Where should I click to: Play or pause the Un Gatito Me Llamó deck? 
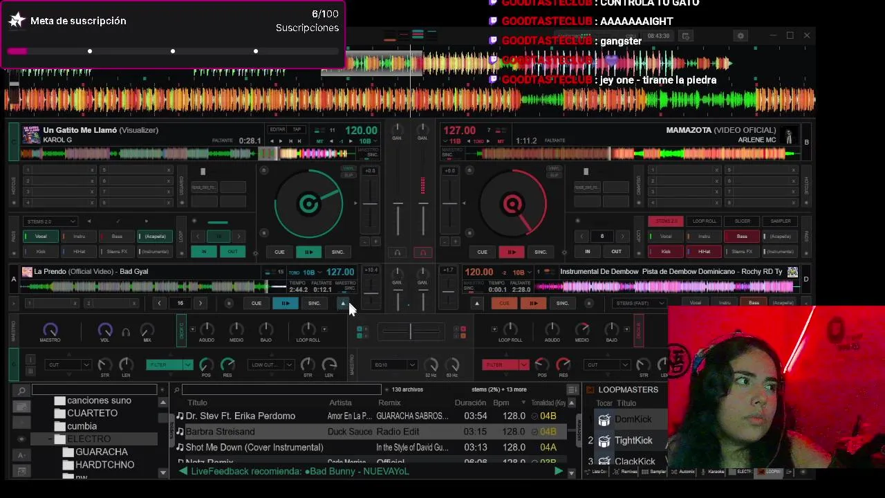click(x=308, y=252)
